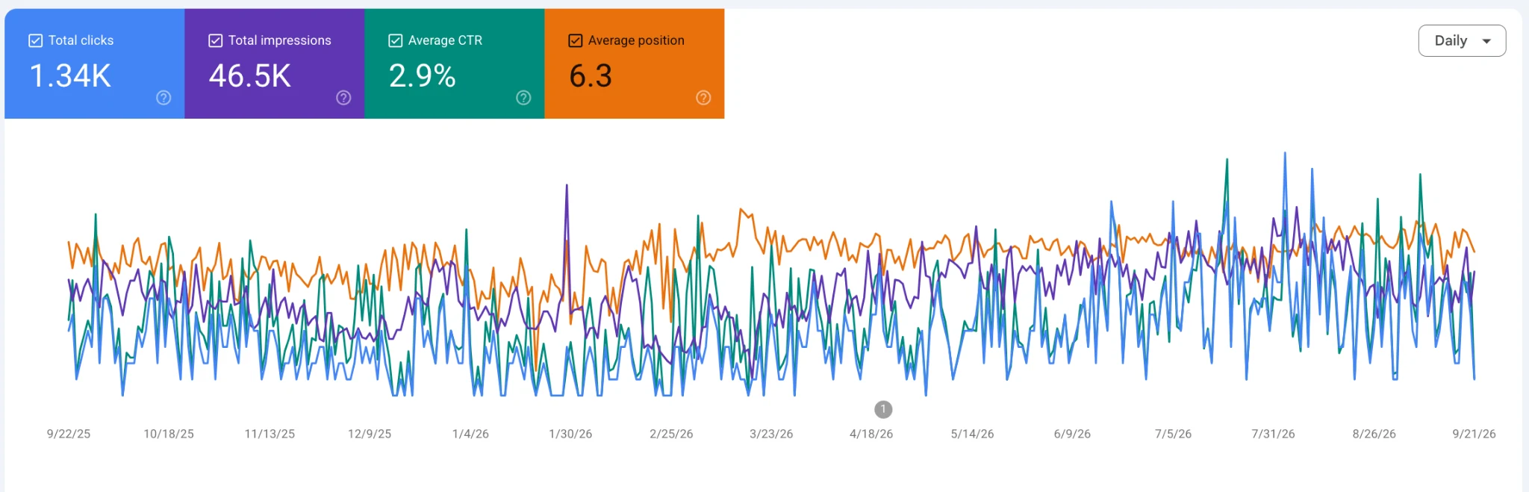1529x492 pixels.
Task: Click help icon on Average position card
Action: (703, 98)
